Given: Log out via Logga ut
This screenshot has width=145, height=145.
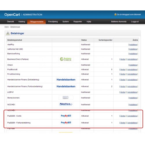Looking at the screenshot, I should pyautogui.click(x=135, y=22).
